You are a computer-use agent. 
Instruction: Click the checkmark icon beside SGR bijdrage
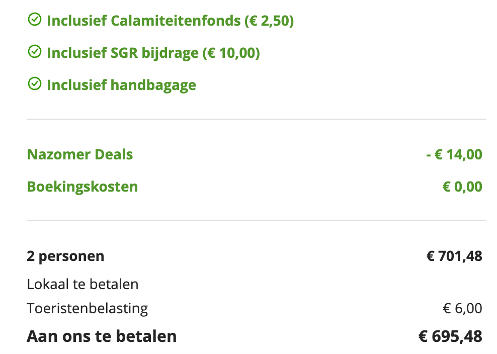(34, 52)
